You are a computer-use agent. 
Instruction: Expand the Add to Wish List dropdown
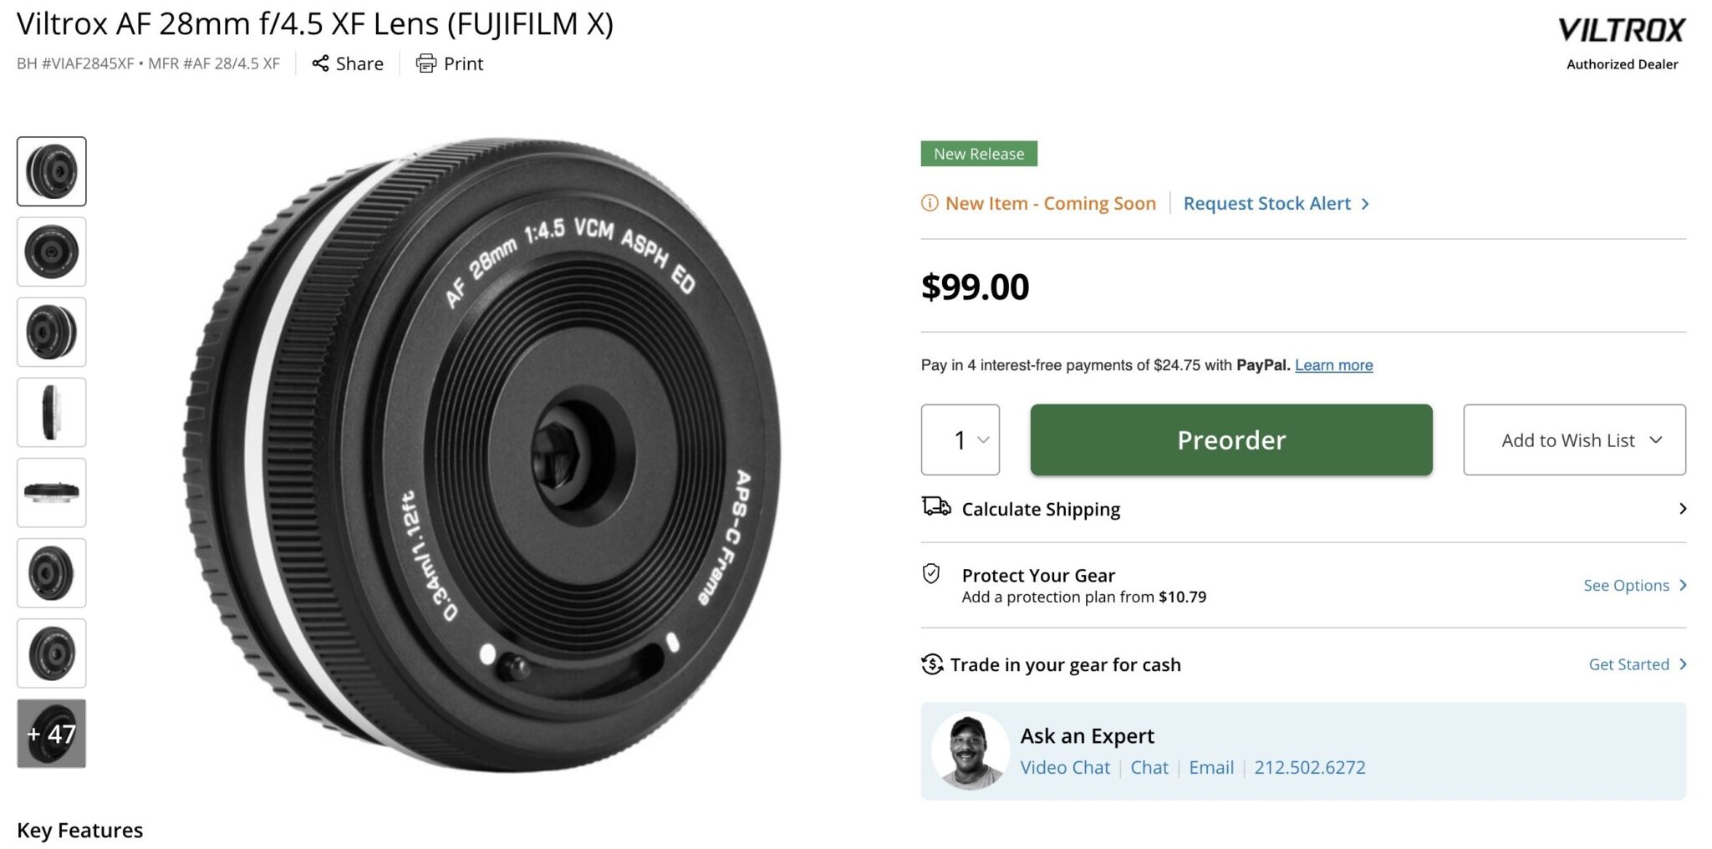[1573, 440]
